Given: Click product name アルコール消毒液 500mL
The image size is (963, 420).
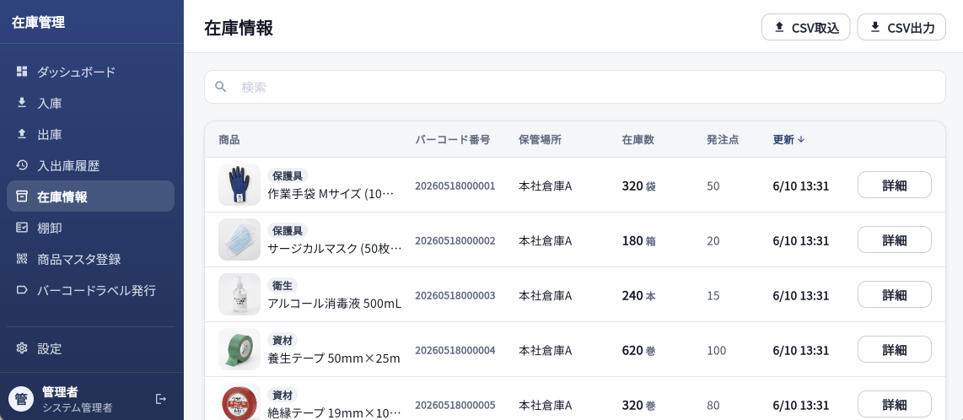Looking at the screenshot, I should [x=335, y=304].
